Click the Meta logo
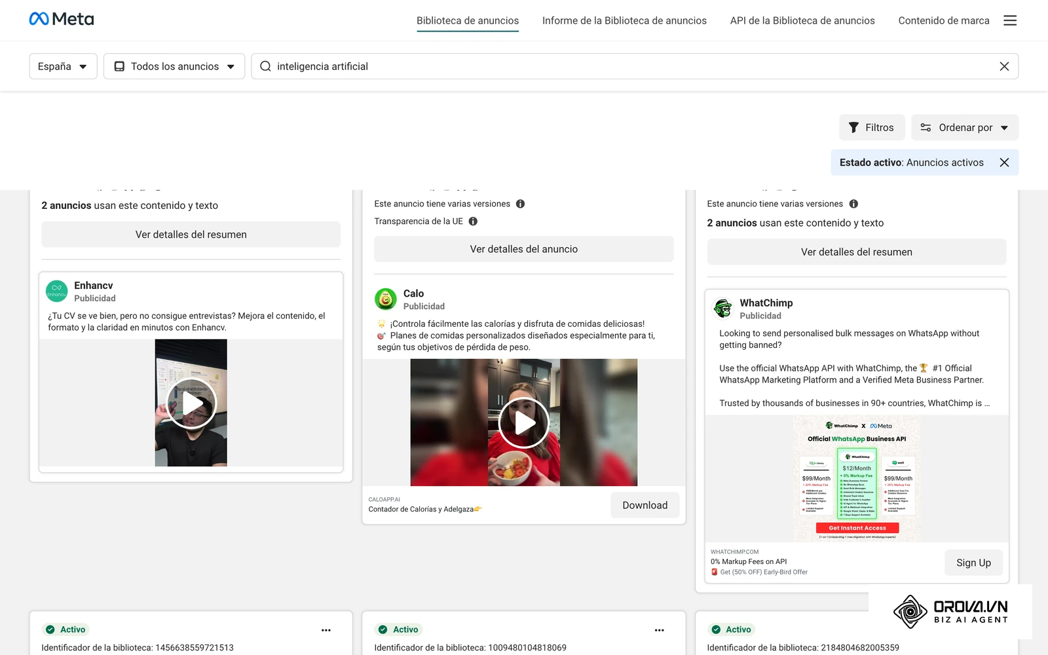Image resolution: width=1048 pixels, height=655 pixels. pos(62,19)
